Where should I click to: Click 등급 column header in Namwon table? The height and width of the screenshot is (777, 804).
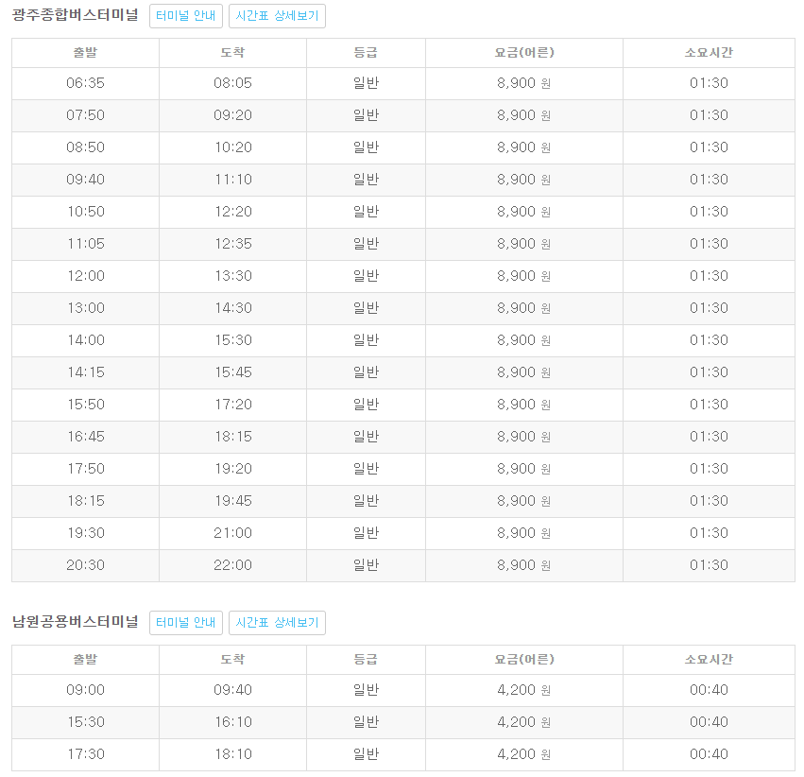367,660
